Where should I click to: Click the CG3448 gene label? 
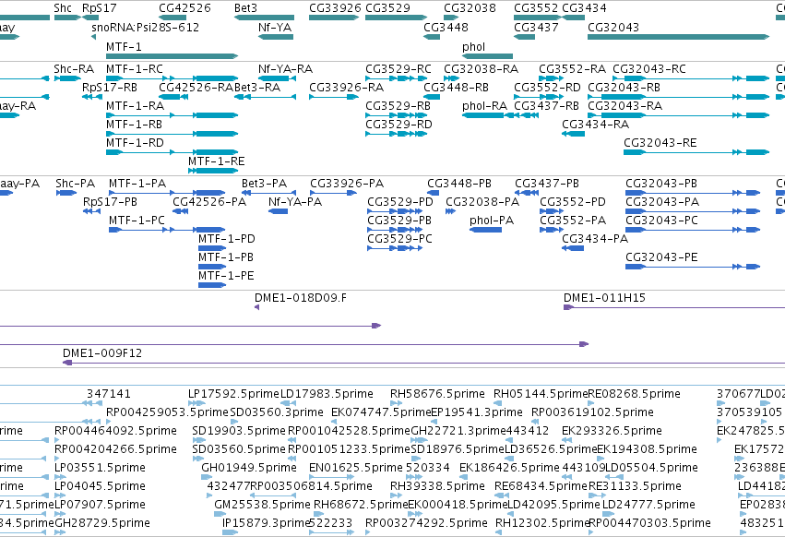446,27
